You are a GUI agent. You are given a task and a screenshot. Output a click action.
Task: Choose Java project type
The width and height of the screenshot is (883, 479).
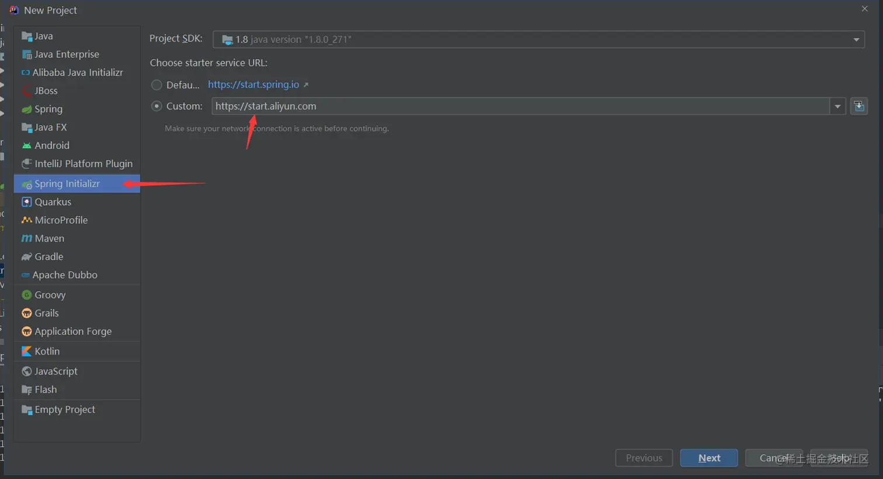point(77,36)
